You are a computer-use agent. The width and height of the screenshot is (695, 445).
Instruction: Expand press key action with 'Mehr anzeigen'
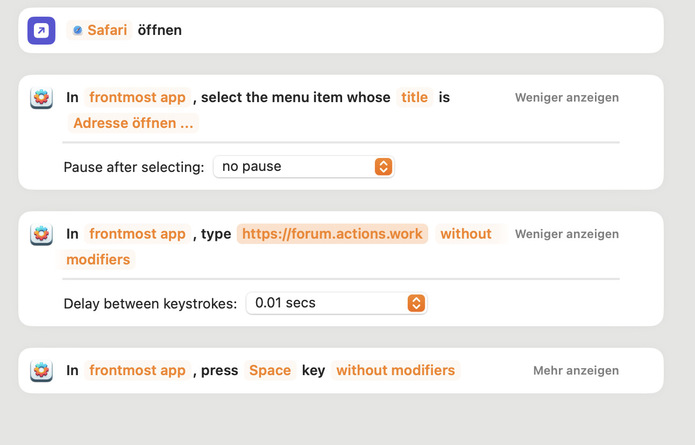tap(576, 371)
